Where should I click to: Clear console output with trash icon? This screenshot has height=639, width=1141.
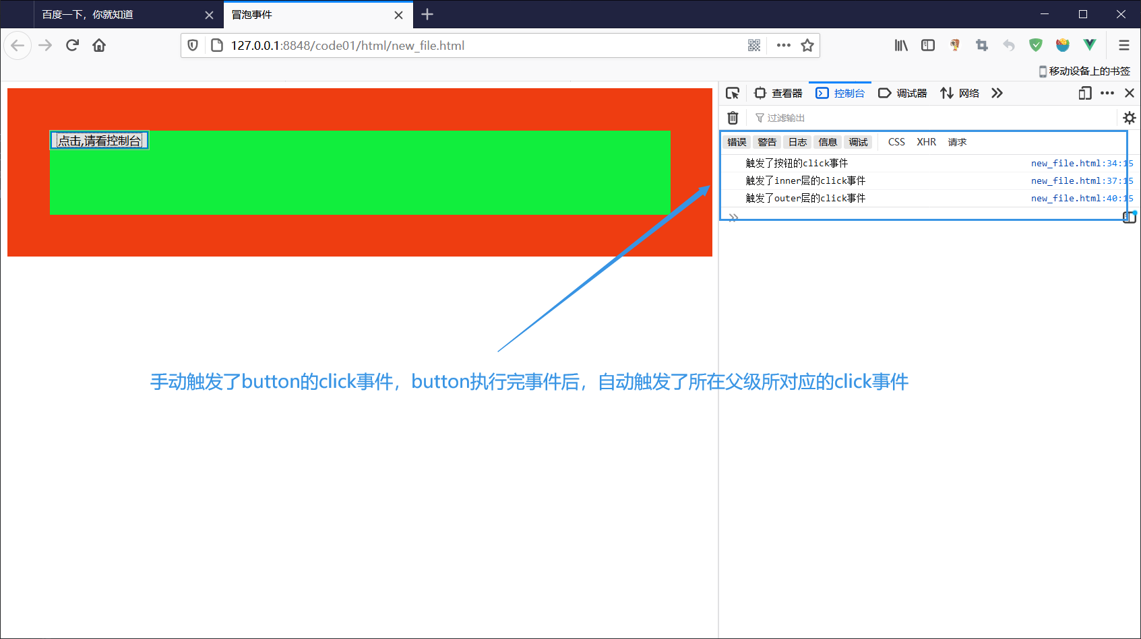[x=733, y=118]
